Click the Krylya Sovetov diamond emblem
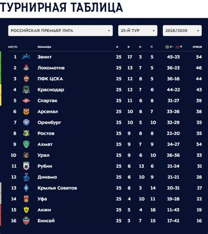 [x=26, y=188]
